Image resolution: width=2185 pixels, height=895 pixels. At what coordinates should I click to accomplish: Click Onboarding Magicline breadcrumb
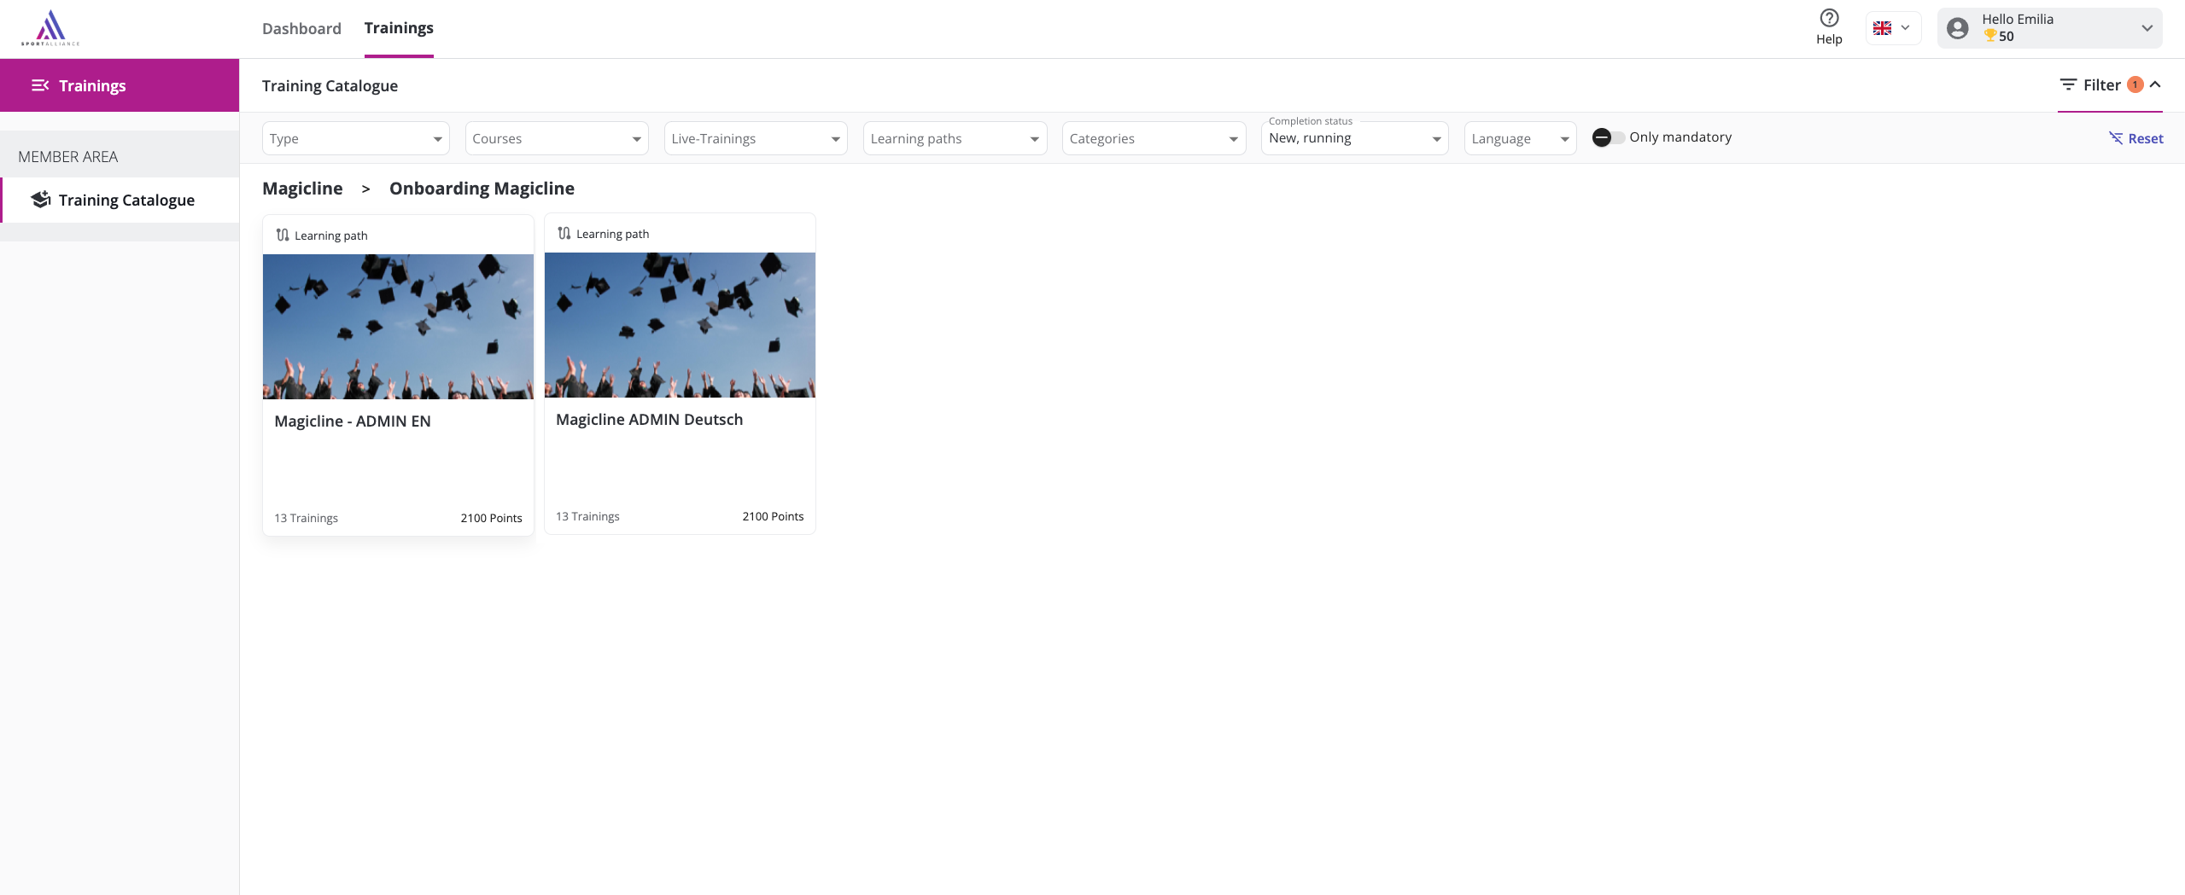482,189
